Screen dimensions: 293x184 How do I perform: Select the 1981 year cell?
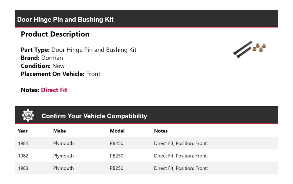(x=23, y=143)
